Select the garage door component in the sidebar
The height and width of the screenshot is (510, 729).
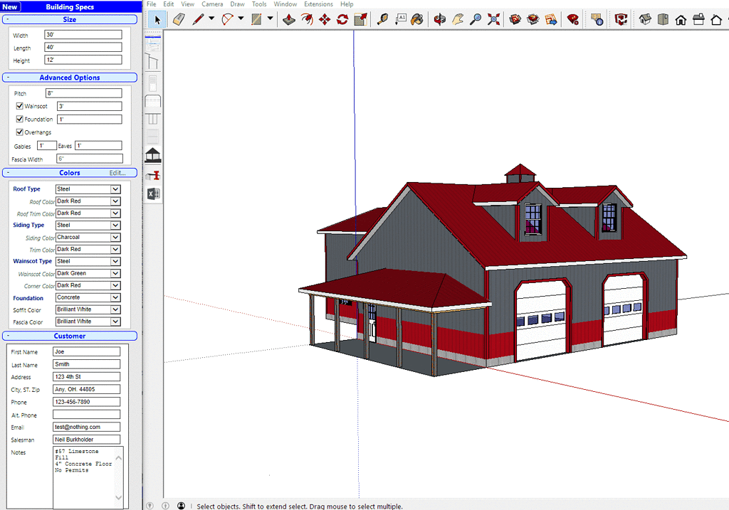(153, 100)
